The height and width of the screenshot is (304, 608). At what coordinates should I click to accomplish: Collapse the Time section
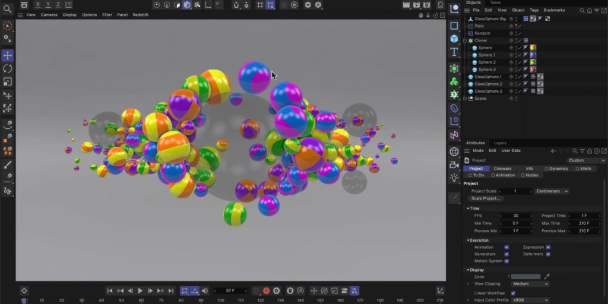tap(468, 208)
